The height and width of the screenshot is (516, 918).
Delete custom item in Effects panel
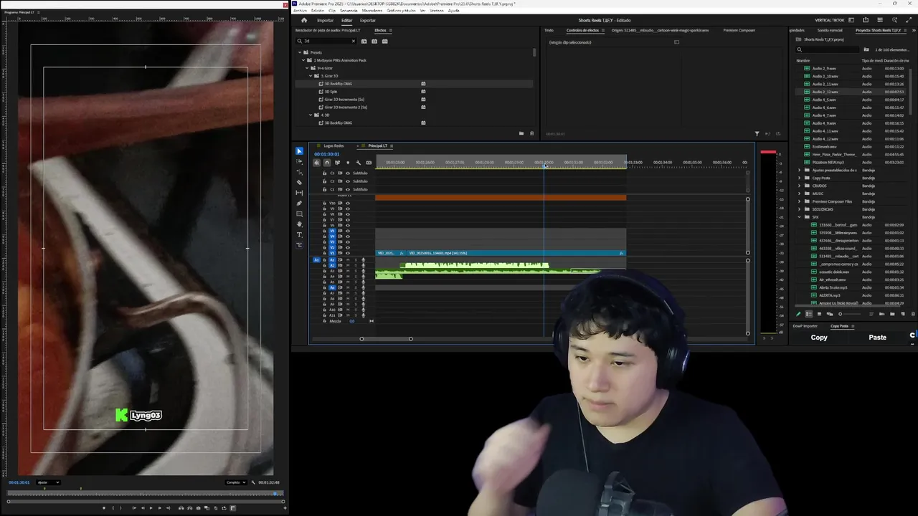531,133
